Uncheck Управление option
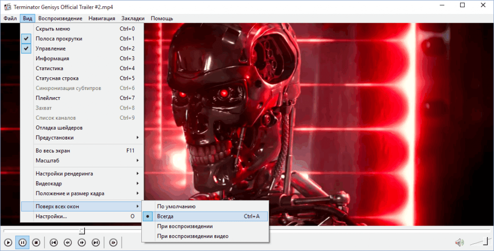 click(x=82, y=49)
